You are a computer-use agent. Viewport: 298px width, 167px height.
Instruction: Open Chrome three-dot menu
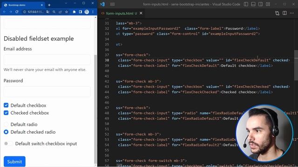(x=93, y=12)
